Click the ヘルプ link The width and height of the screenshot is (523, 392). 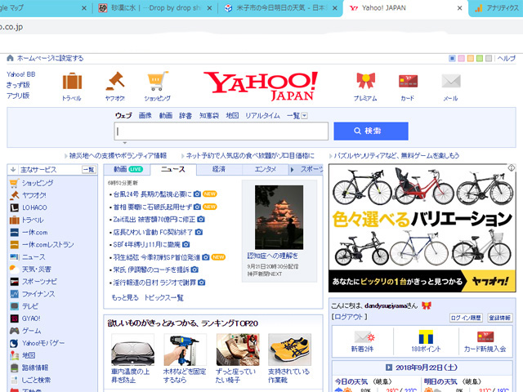507,58
